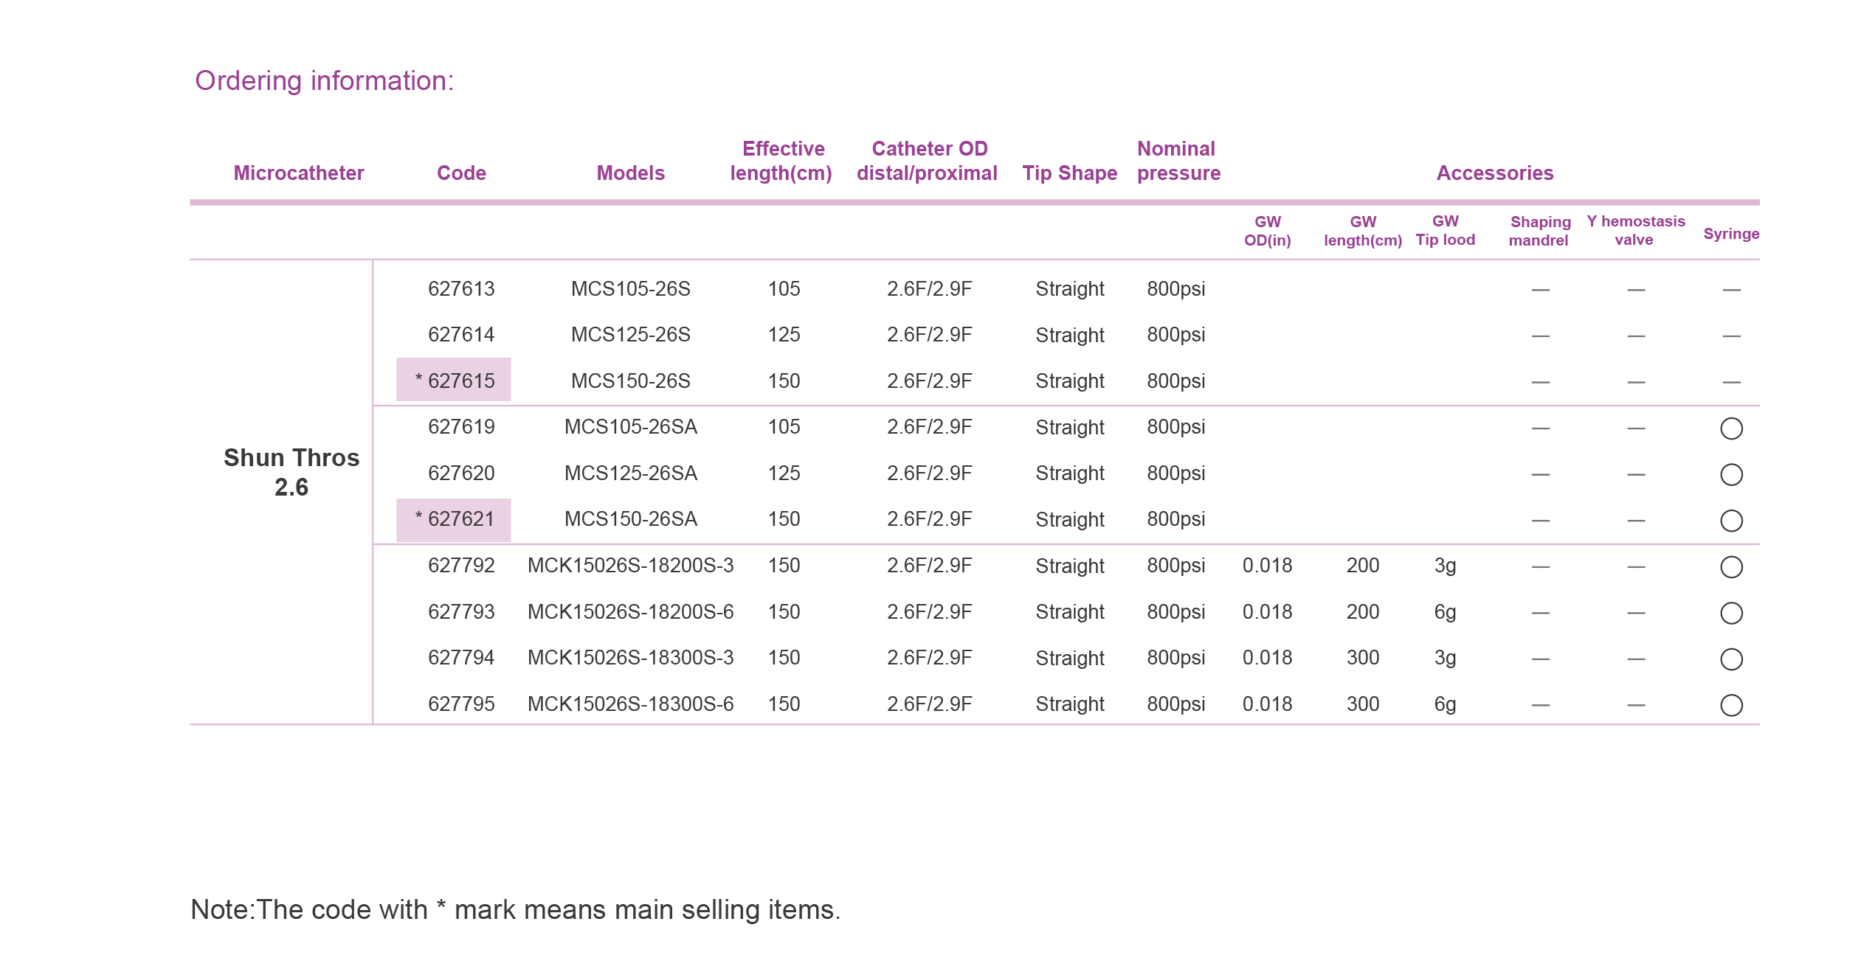Click the Microcatheter column header

tap(298, 173)
